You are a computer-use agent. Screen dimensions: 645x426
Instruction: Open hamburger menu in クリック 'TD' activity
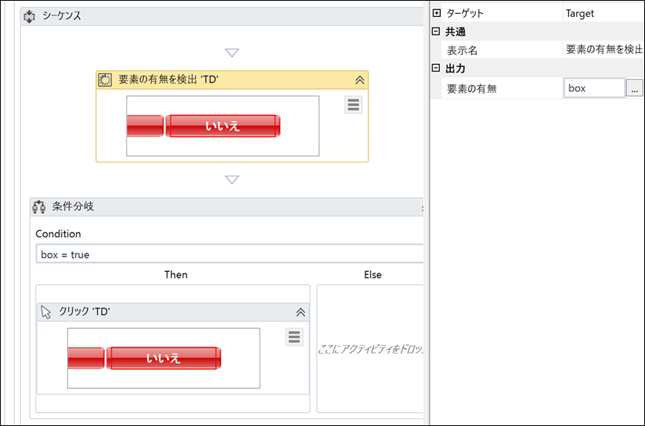[x=294, y=337]
